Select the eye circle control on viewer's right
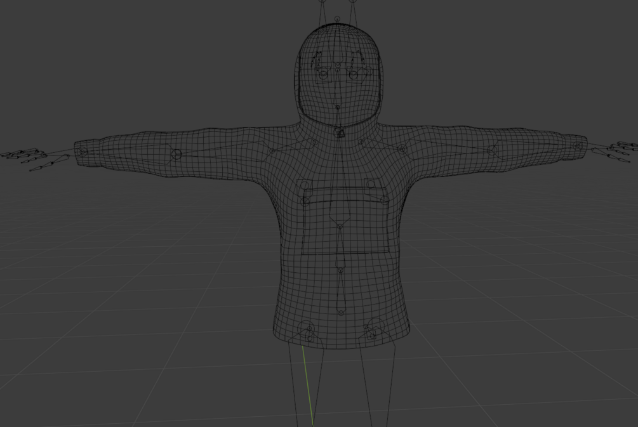638x427 pixels. point(353,75)
